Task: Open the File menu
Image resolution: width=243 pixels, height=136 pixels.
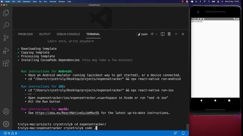Action: [x=14, y=2]
